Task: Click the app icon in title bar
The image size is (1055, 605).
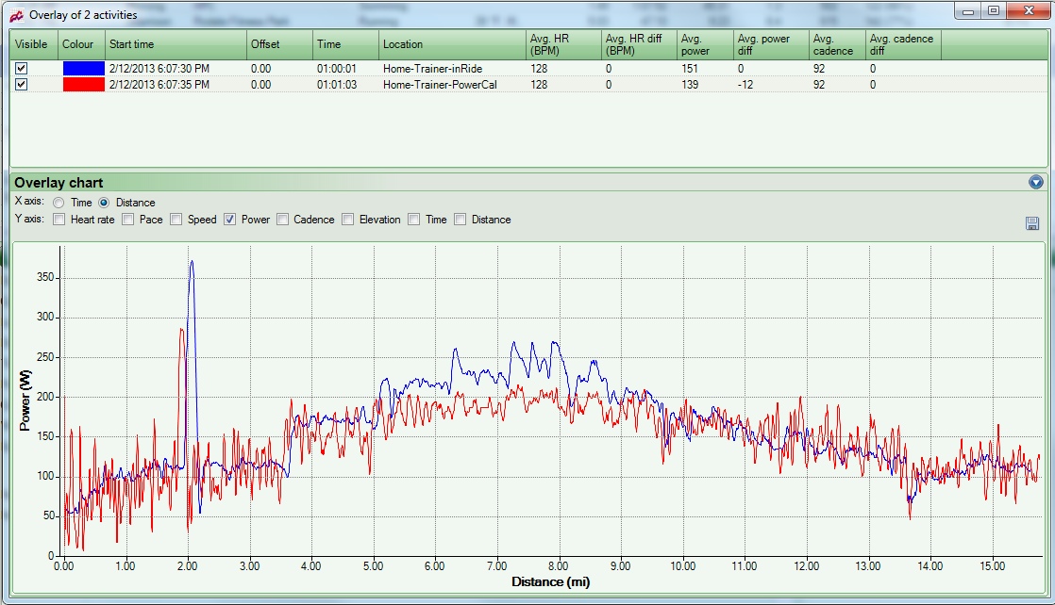Action: pos(16,14)
